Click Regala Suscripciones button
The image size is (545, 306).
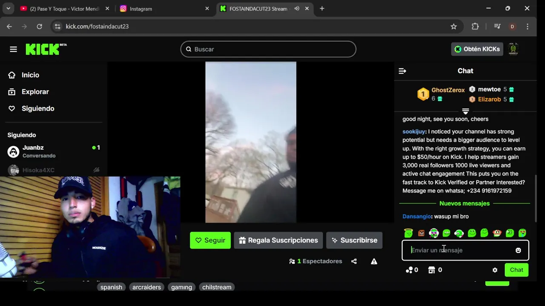coord(278,240)
